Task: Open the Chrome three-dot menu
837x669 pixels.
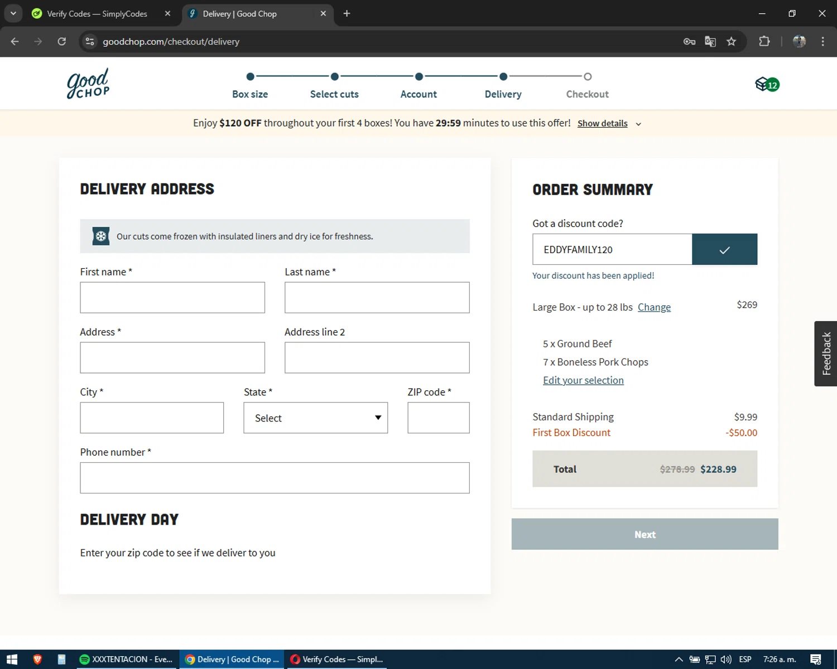Action: [822, 41]
